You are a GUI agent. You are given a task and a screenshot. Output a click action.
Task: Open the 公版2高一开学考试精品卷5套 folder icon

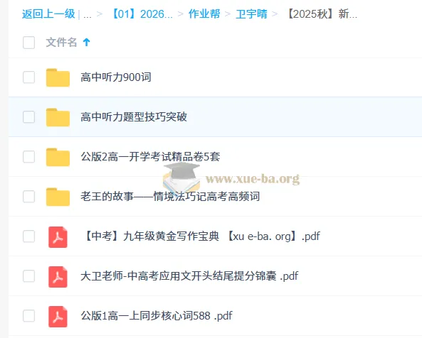58,157
